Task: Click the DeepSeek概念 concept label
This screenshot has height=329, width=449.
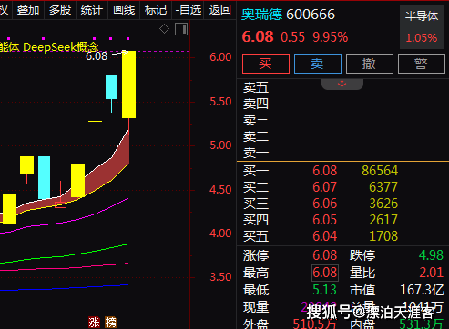Action: click(x=61, y=47)
